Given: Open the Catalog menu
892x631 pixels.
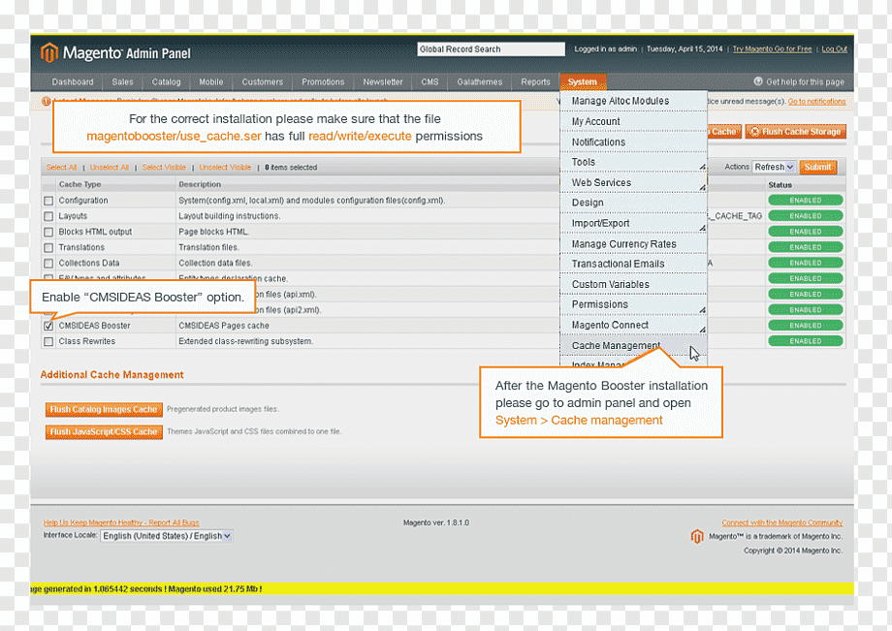Looking at the screenshot, I should coord(166,81).
